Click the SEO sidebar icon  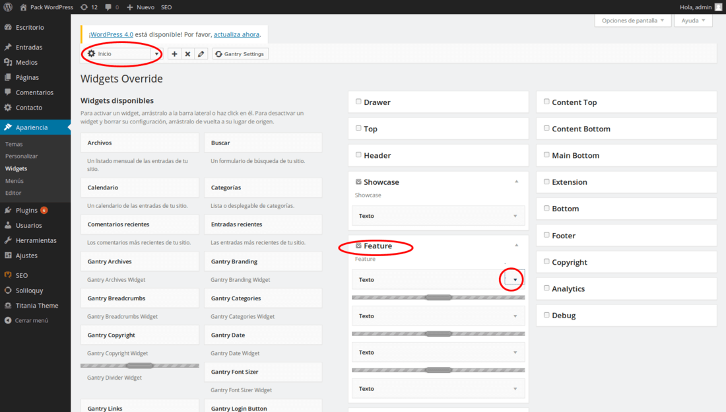[8, 275]
